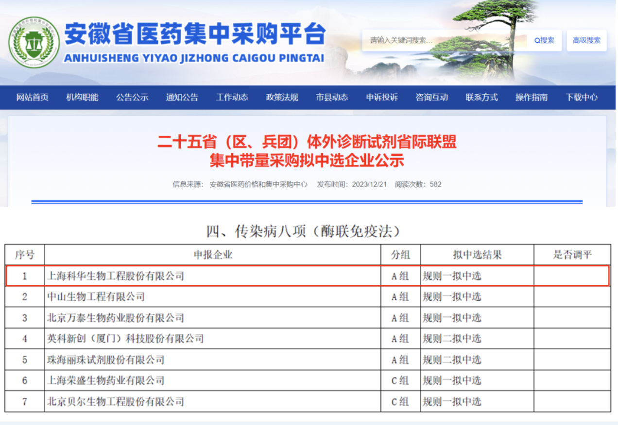Select the 网站首页 menu item
Viewport: 618px width, 425px height.
(x=32, y=97)
